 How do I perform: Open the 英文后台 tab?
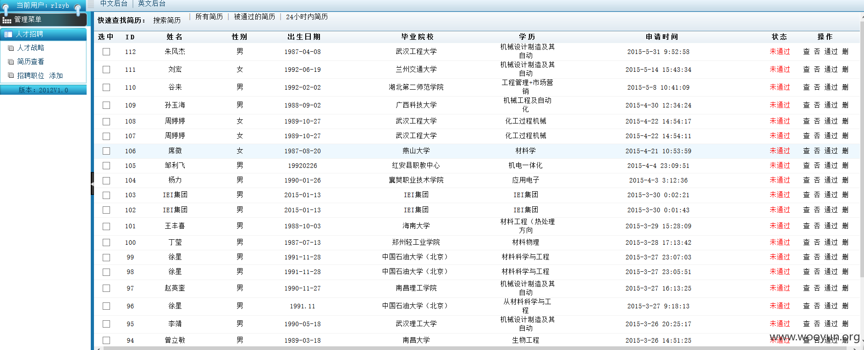click(x=152, y=4)
